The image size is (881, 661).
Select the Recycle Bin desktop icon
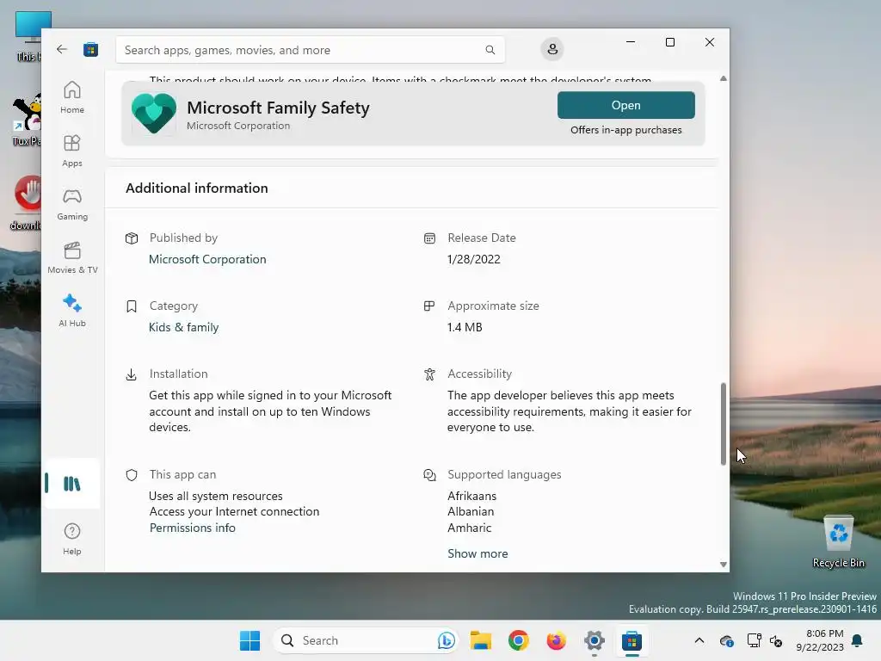pos(838,542)
